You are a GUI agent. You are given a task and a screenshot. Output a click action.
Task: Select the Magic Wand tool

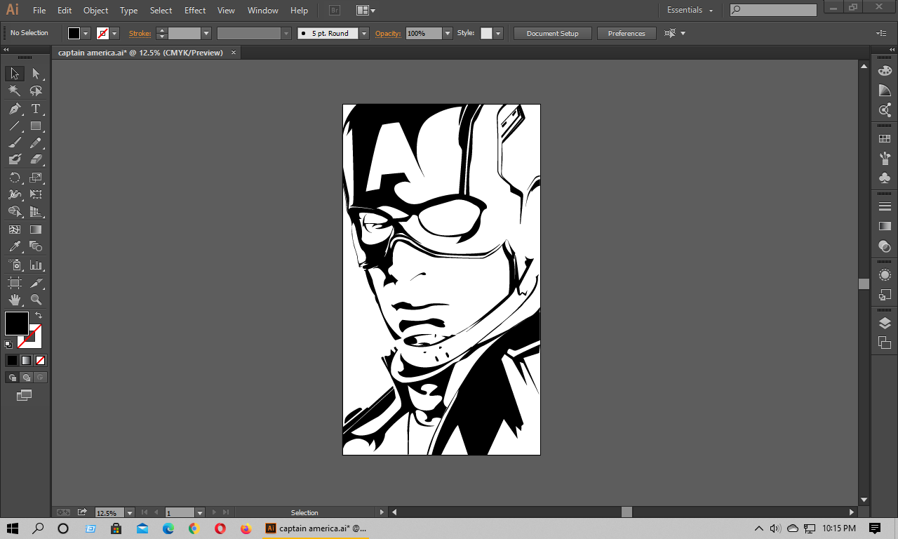pos(15,91)
